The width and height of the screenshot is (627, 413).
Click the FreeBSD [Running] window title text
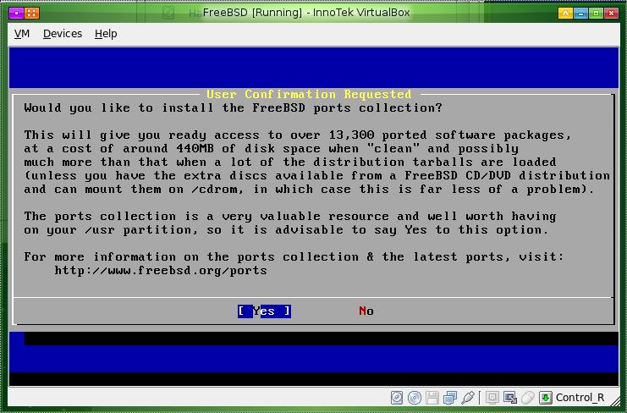pos(306,13)
